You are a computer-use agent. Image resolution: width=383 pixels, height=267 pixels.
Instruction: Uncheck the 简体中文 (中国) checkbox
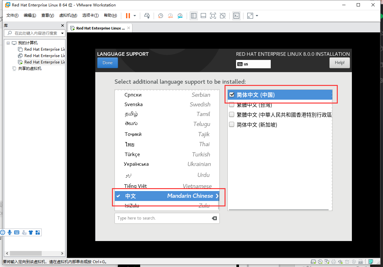232,95
